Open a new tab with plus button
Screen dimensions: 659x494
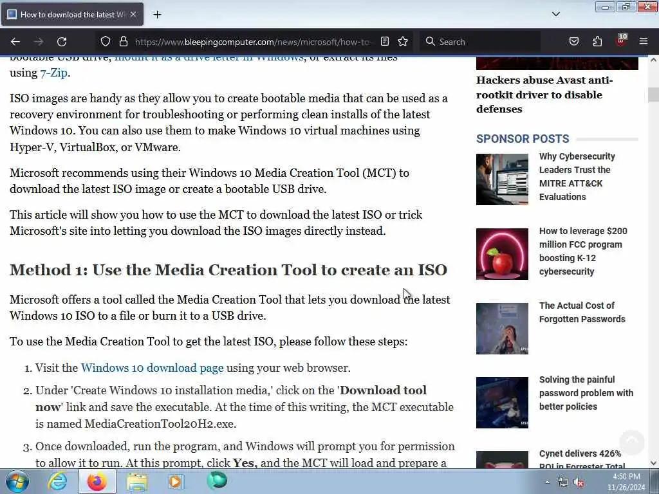157,15
